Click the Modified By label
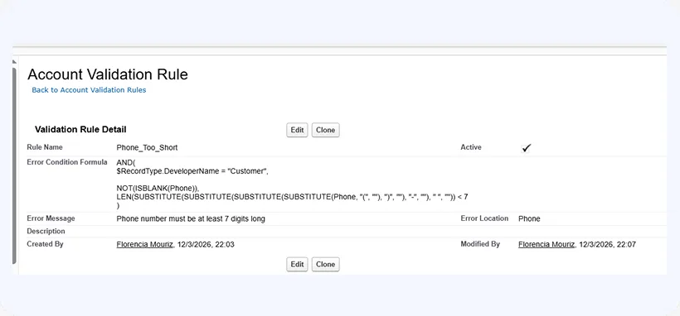 (480, 244)
